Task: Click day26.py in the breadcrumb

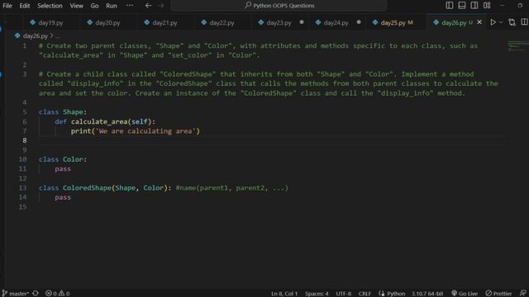Action: coord(35,35)
